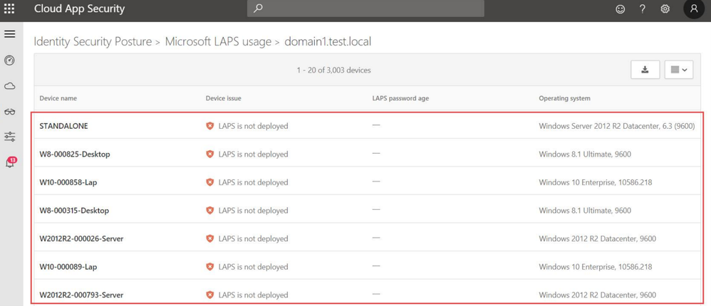This screenshot has height=306, width=711.
Task: Click the shield icon in W2012R2-000793-Server row
Action: tap(209, 295)
